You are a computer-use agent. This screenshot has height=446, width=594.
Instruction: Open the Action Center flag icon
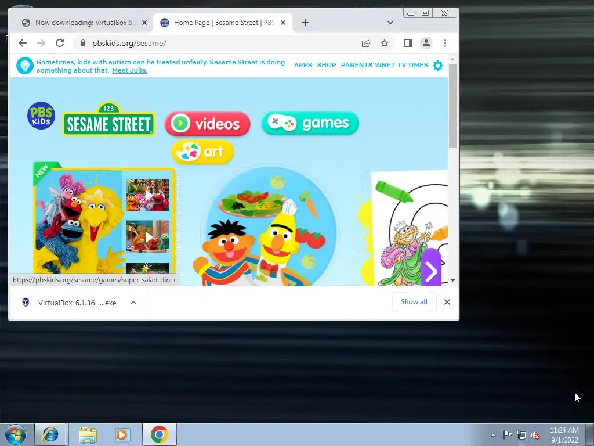click(507, 435)
